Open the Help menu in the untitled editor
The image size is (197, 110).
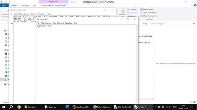[x=75, y=23]
